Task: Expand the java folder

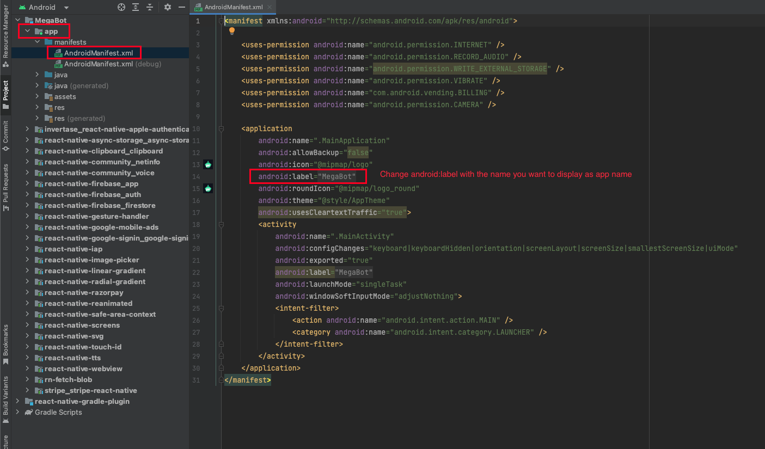Action: click(x=38, y=75)
